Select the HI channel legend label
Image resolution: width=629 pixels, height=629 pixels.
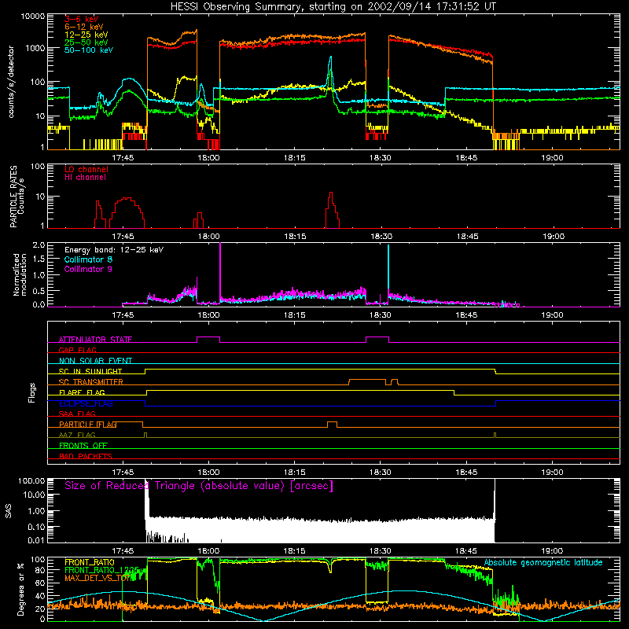coord(85,178)
